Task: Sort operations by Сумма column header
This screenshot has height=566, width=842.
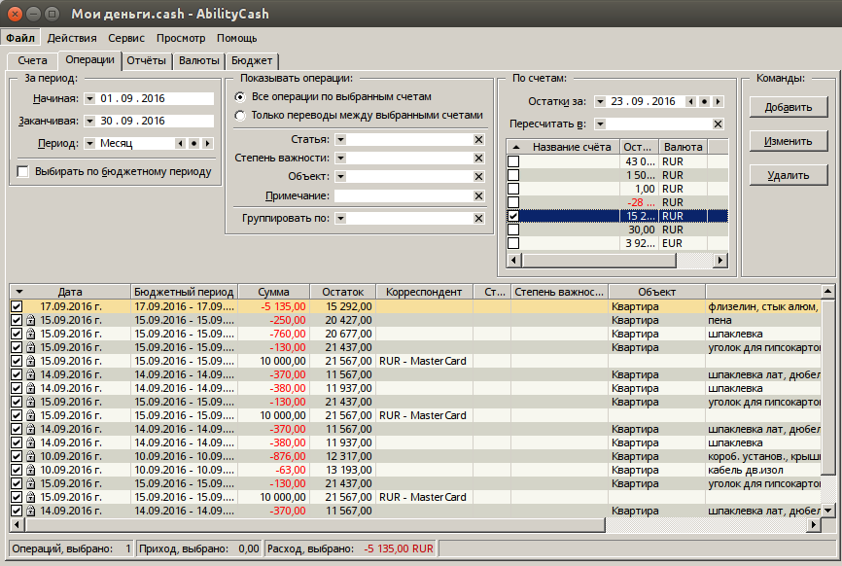Action: pos(274,292)
